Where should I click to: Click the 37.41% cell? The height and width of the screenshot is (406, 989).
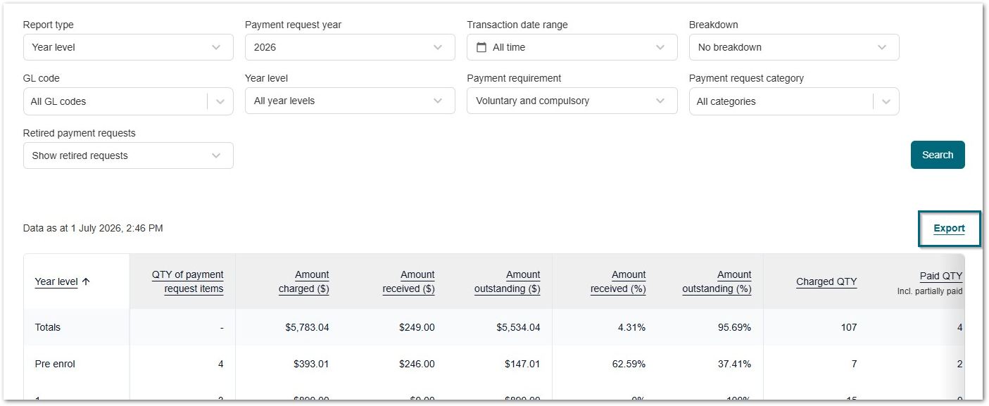pos(733,364)
